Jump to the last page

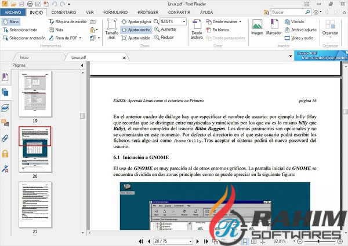[206, 241]
